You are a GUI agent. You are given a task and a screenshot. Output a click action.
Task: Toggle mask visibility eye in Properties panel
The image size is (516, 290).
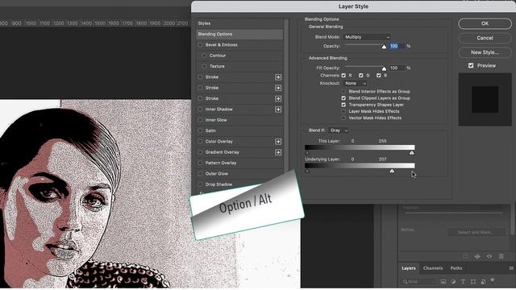[489, 256]
